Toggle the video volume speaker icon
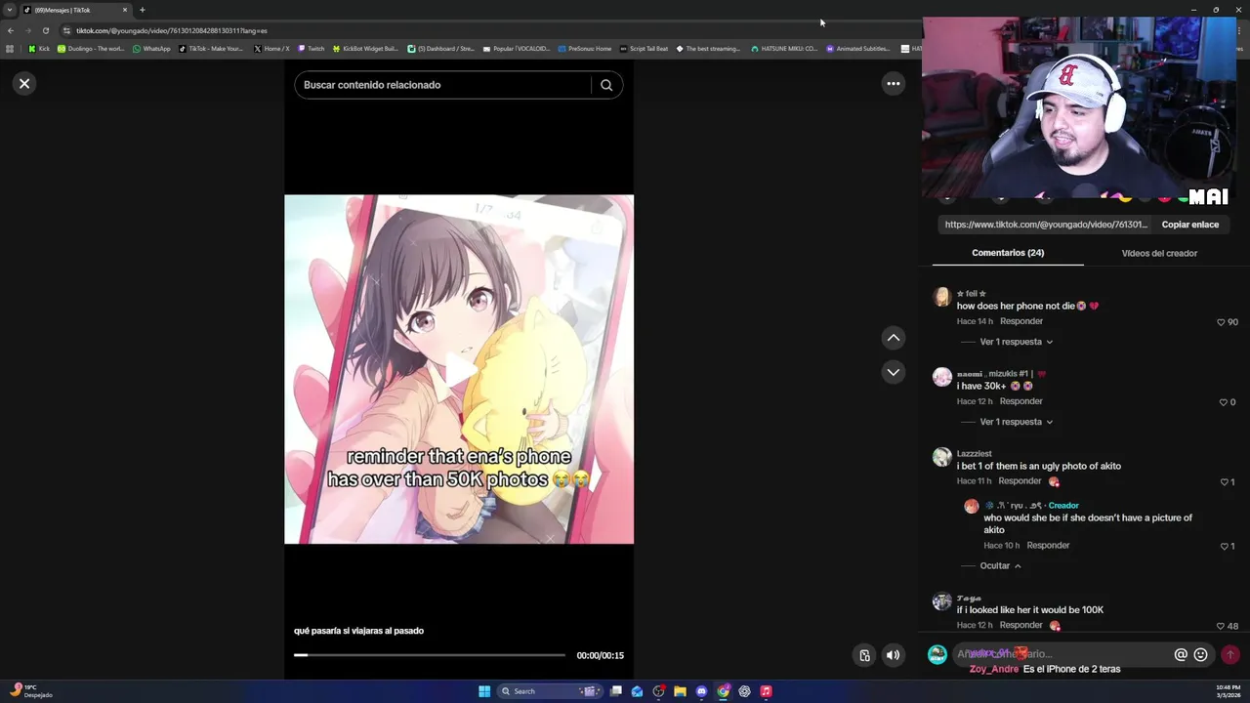The image size is (1250, 703). point(893,655)
